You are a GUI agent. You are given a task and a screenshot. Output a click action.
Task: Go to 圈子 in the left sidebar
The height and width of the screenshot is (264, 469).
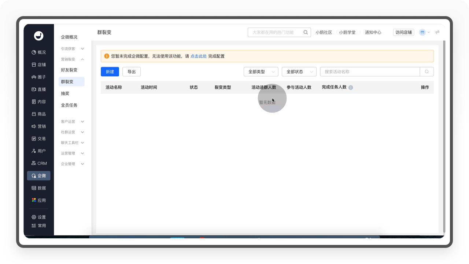[x=38, y=77]
